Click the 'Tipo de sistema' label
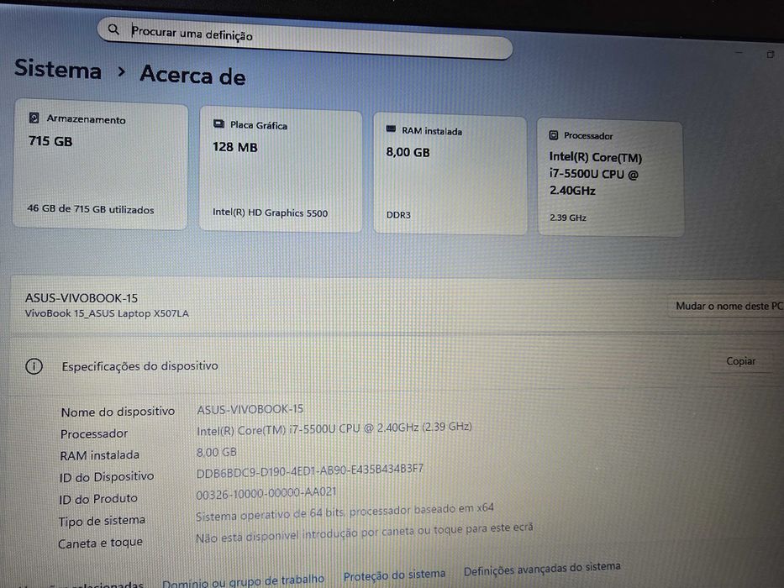The height and width of the screenshot is (588, 784). click(x=102, y=521)
